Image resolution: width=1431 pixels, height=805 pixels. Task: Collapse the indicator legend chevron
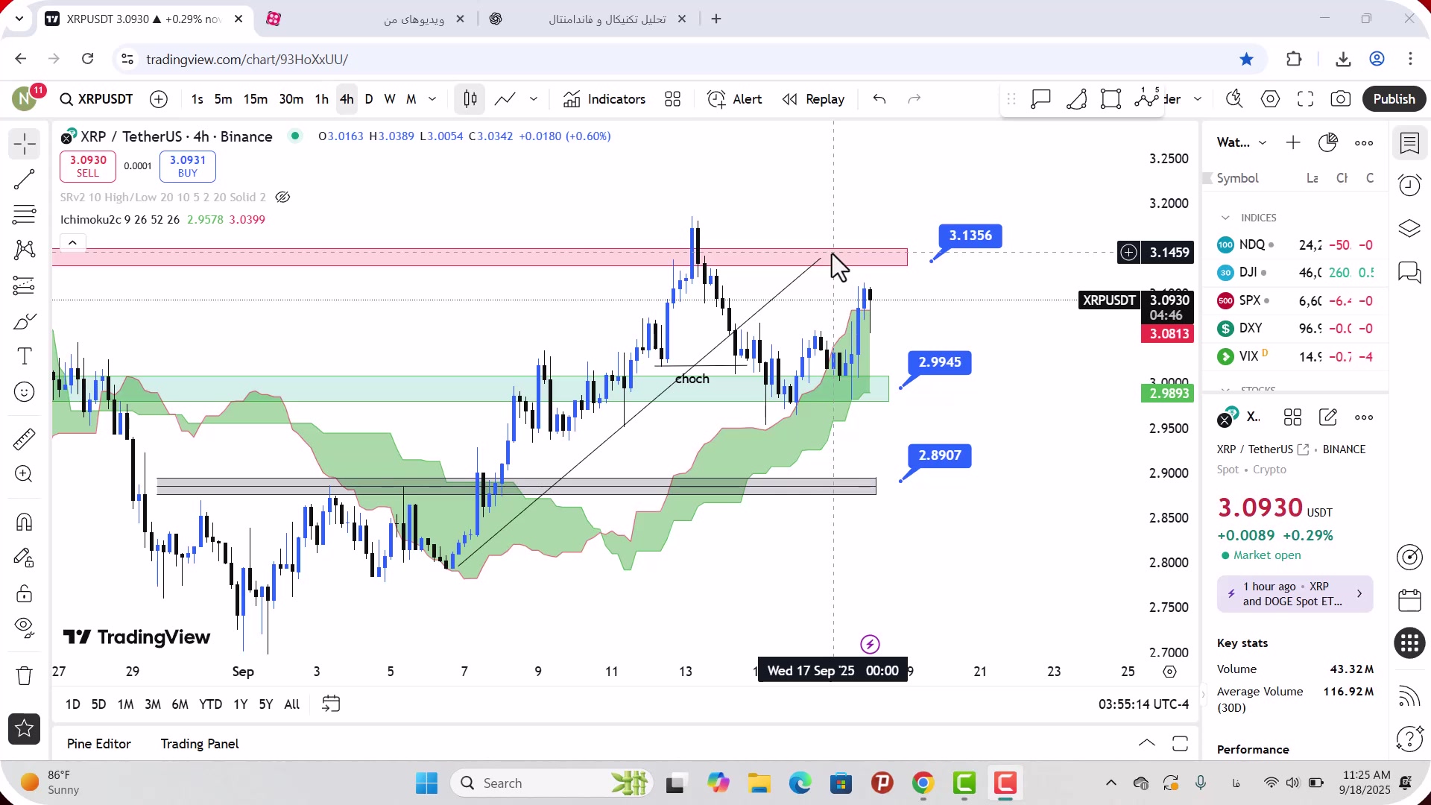point(72,243)
